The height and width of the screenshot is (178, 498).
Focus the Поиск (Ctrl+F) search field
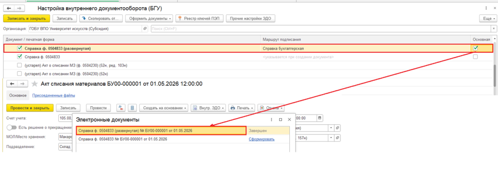(321, 29)
